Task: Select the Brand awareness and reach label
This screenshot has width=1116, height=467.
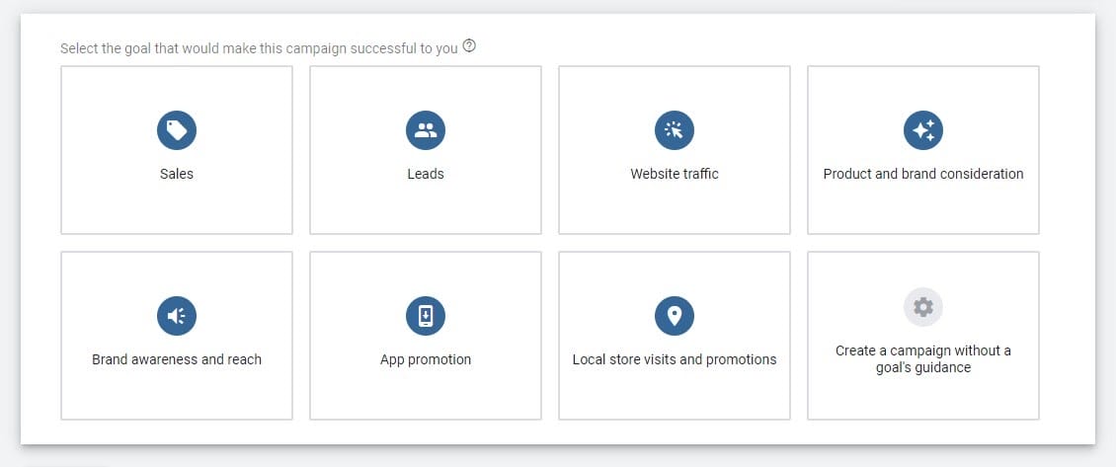Action: pos(177,359)
